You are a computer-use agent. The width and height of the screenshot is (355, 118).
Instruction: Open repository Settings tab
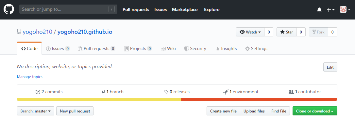coord(256,48)
